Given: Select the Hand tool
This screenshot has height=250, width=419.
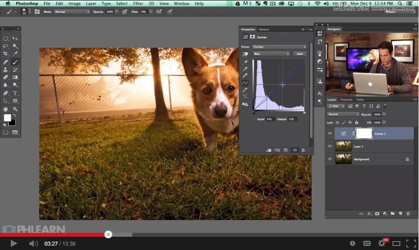Looking at the screenshot, I should coord(5,109).
